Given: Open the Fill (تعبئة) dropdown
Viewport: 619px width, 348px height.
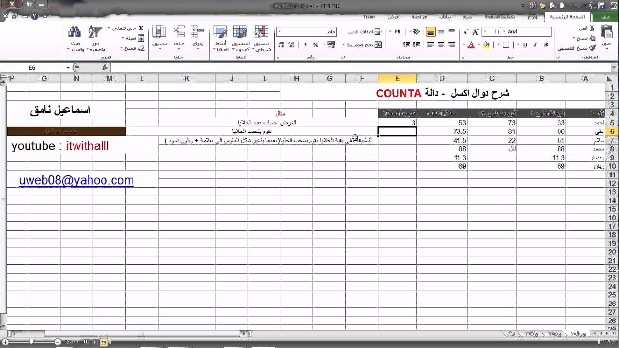Looking at the screenshot, I should [132, 38].
